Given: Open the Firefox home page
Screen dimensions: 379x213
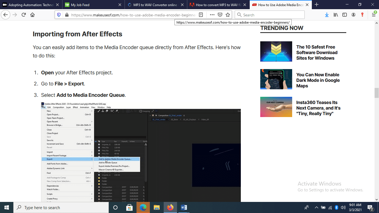Looking at the screenshot, I should click(32, 15).
